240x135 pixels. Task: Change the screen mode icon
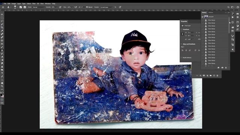[x=2, y=103]
